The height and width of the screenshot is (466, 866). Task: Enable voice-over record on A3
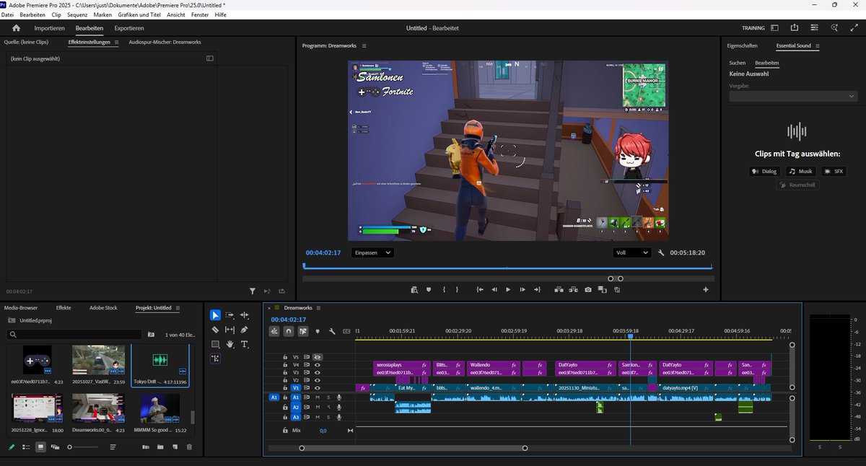tap(338, 418)
